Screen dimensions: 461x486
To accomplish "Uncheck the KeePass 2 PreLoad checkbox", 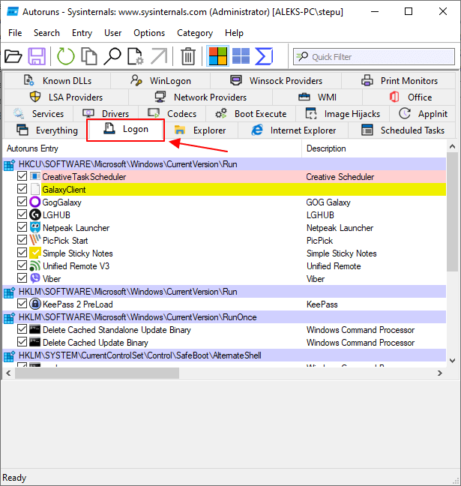I will 22,303.
